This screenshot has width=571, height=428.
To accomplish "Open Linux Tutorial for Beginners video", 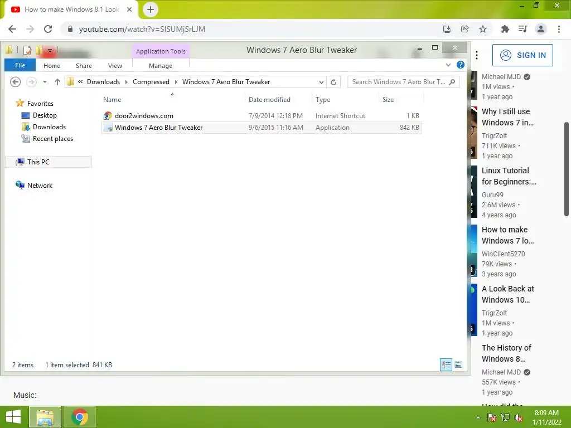I will point(509,176).
